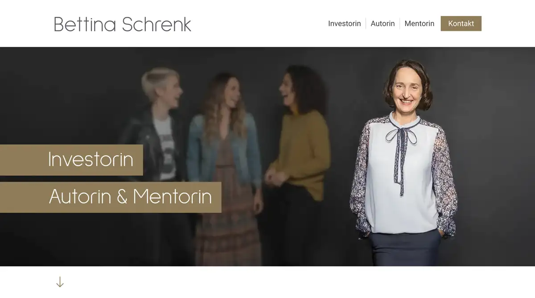Click the word Mentorin in the gold banner
This screenshot has width=535, height=298.
(x=172, y=197)
